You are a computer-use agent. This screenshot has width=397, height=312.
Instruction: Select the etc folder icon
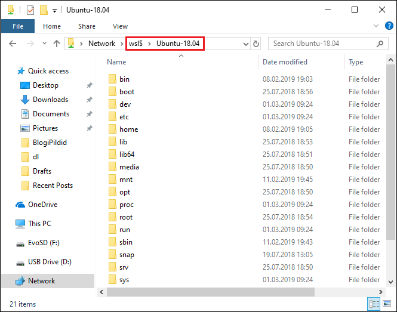(112, 116)
